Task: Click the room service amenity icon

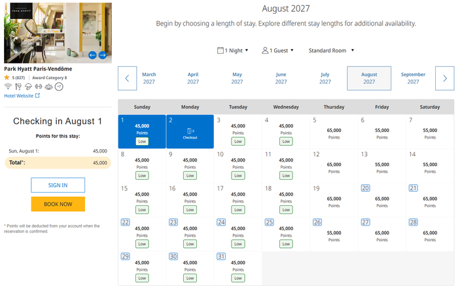Action: (x=28, y=86)
